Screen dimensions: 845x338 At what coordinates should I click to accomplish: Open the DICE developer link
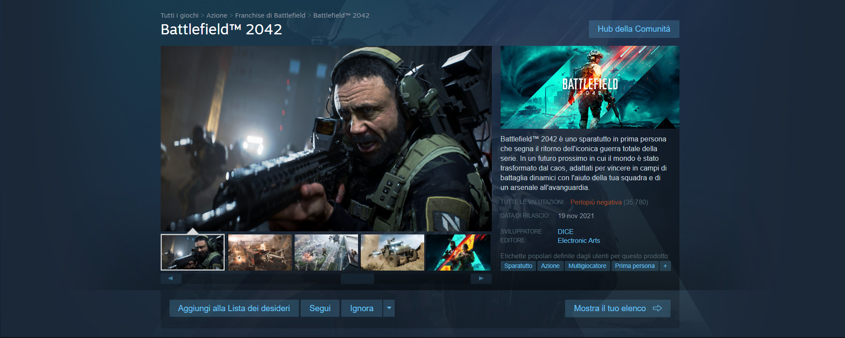click(565, 232)
